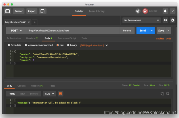Toggle the sidebar panel icon
This screenshot has height=118, width=179.
(x=8, y=11)
